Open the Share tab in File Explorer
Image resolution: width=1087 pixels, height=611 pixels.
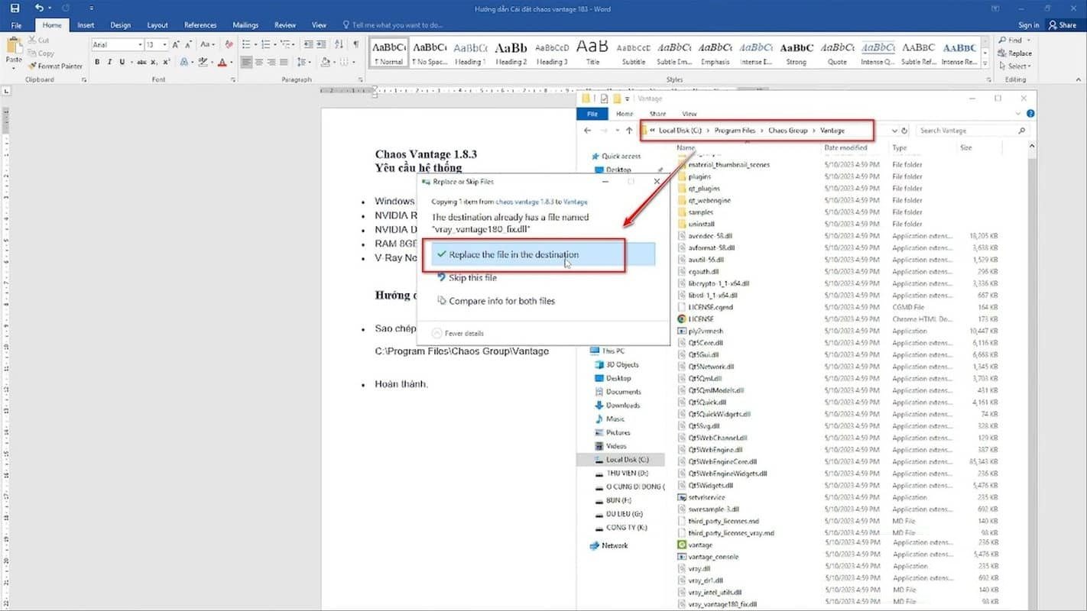point(657,114)
